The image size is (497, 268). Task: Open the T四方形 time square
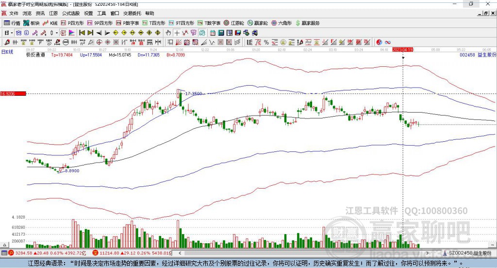(154, 23)
